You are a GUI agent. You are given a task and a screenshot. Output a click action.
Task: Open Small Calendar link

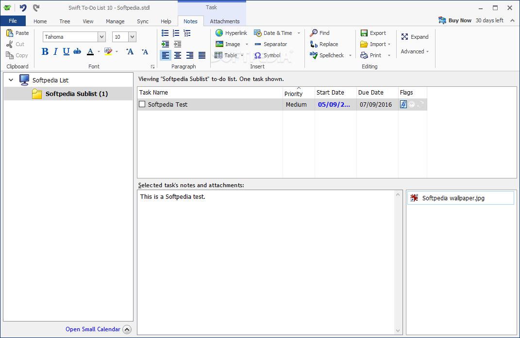click(93, 329)
